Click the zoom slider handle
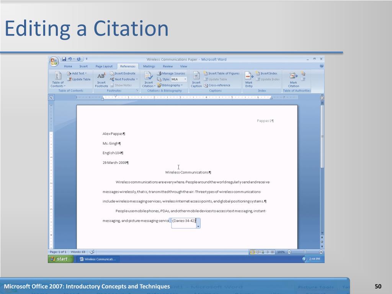The width and height of the screenshot is (392, 294). [305, 252]
